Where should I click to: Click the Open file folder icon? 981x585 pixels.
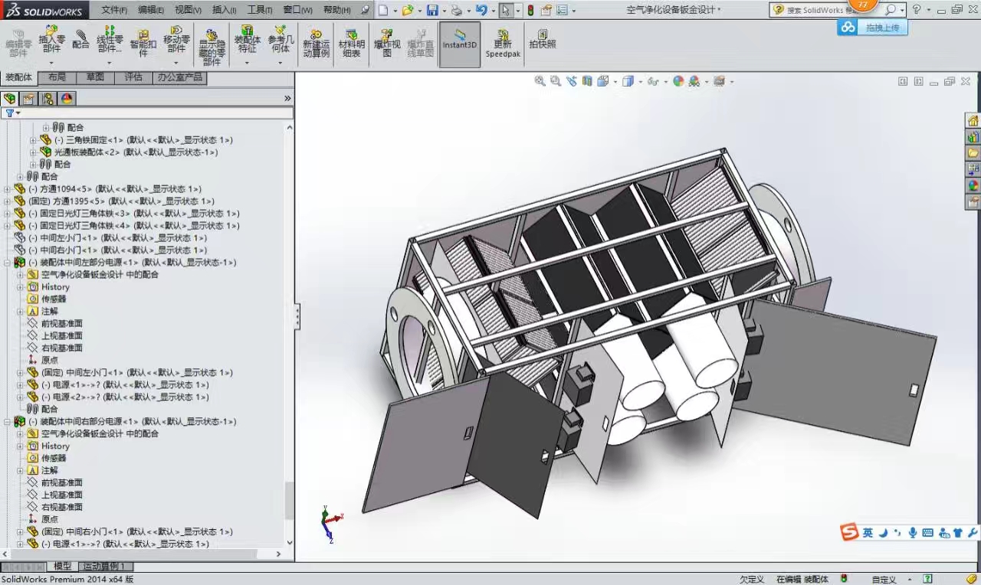(x=407, y=10)
